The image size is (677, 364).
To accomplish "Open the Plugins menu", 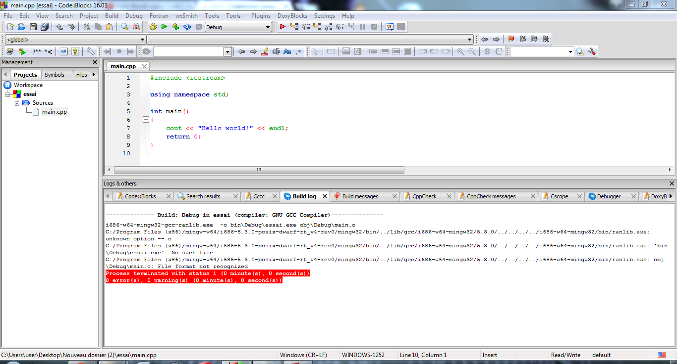I will pyautogui.click(x=261, y=16).
